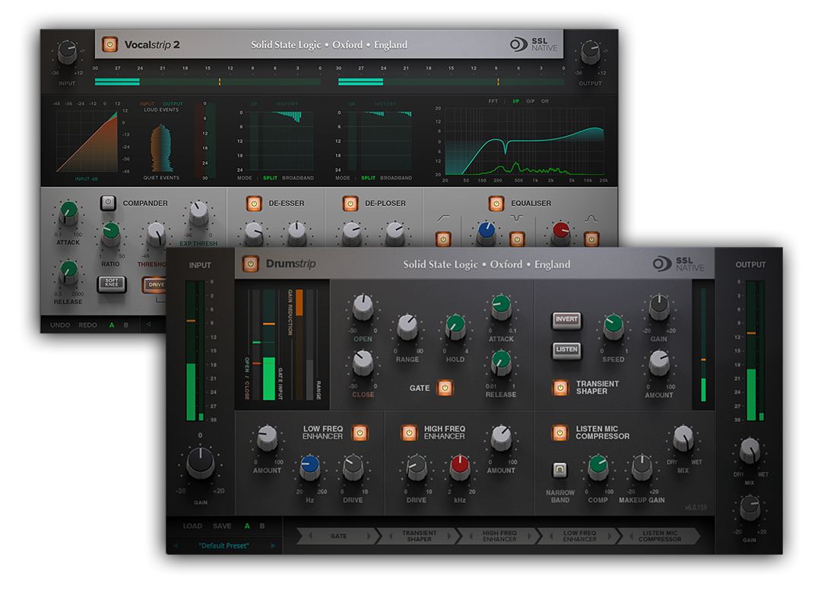Open the Default Preset selector arrow
Image resolution: width=821 pixels, height=589 pixels.
pyautogui.click(x=274, y=545)
